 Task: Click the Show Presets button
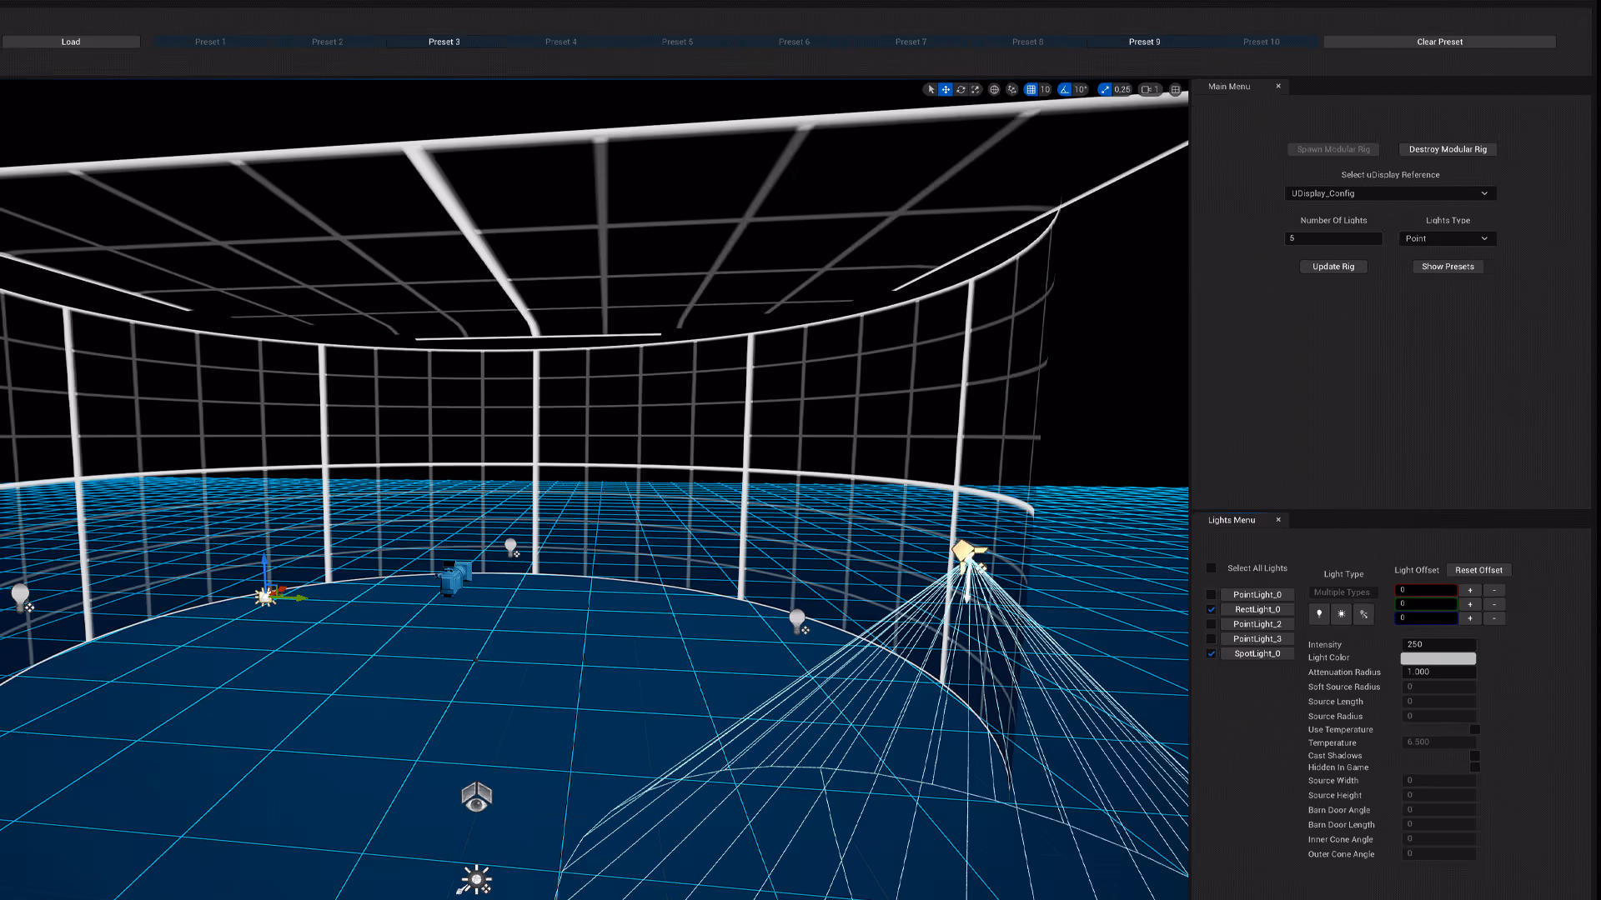(x=1448, y=267)
